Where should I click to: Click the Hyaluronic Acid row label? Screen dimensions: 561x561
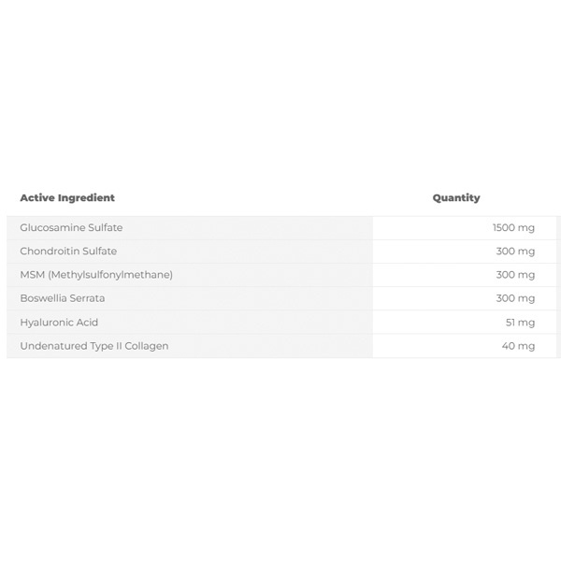point(59,323)
